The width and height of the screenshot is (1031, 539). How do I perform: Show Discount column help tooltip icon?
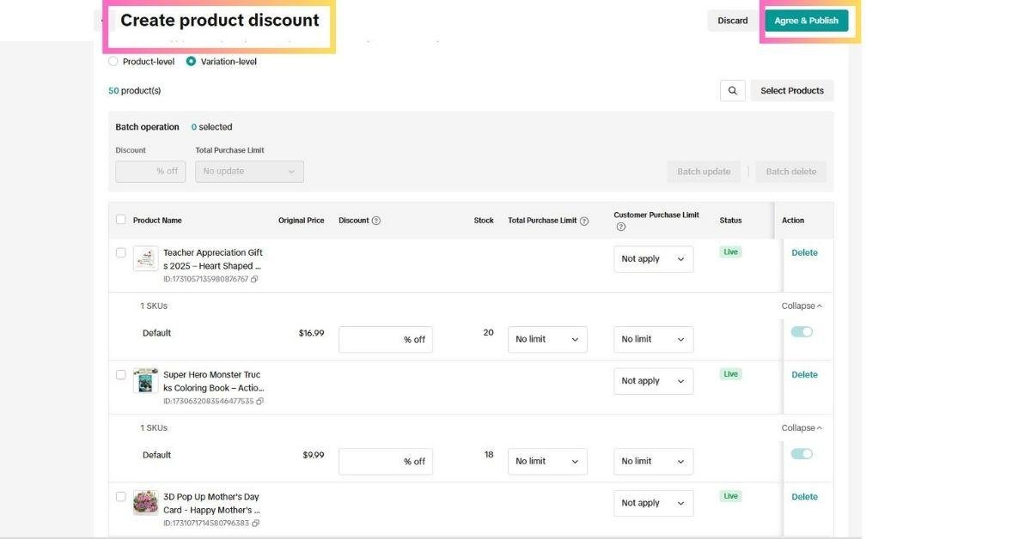(376, 221)
